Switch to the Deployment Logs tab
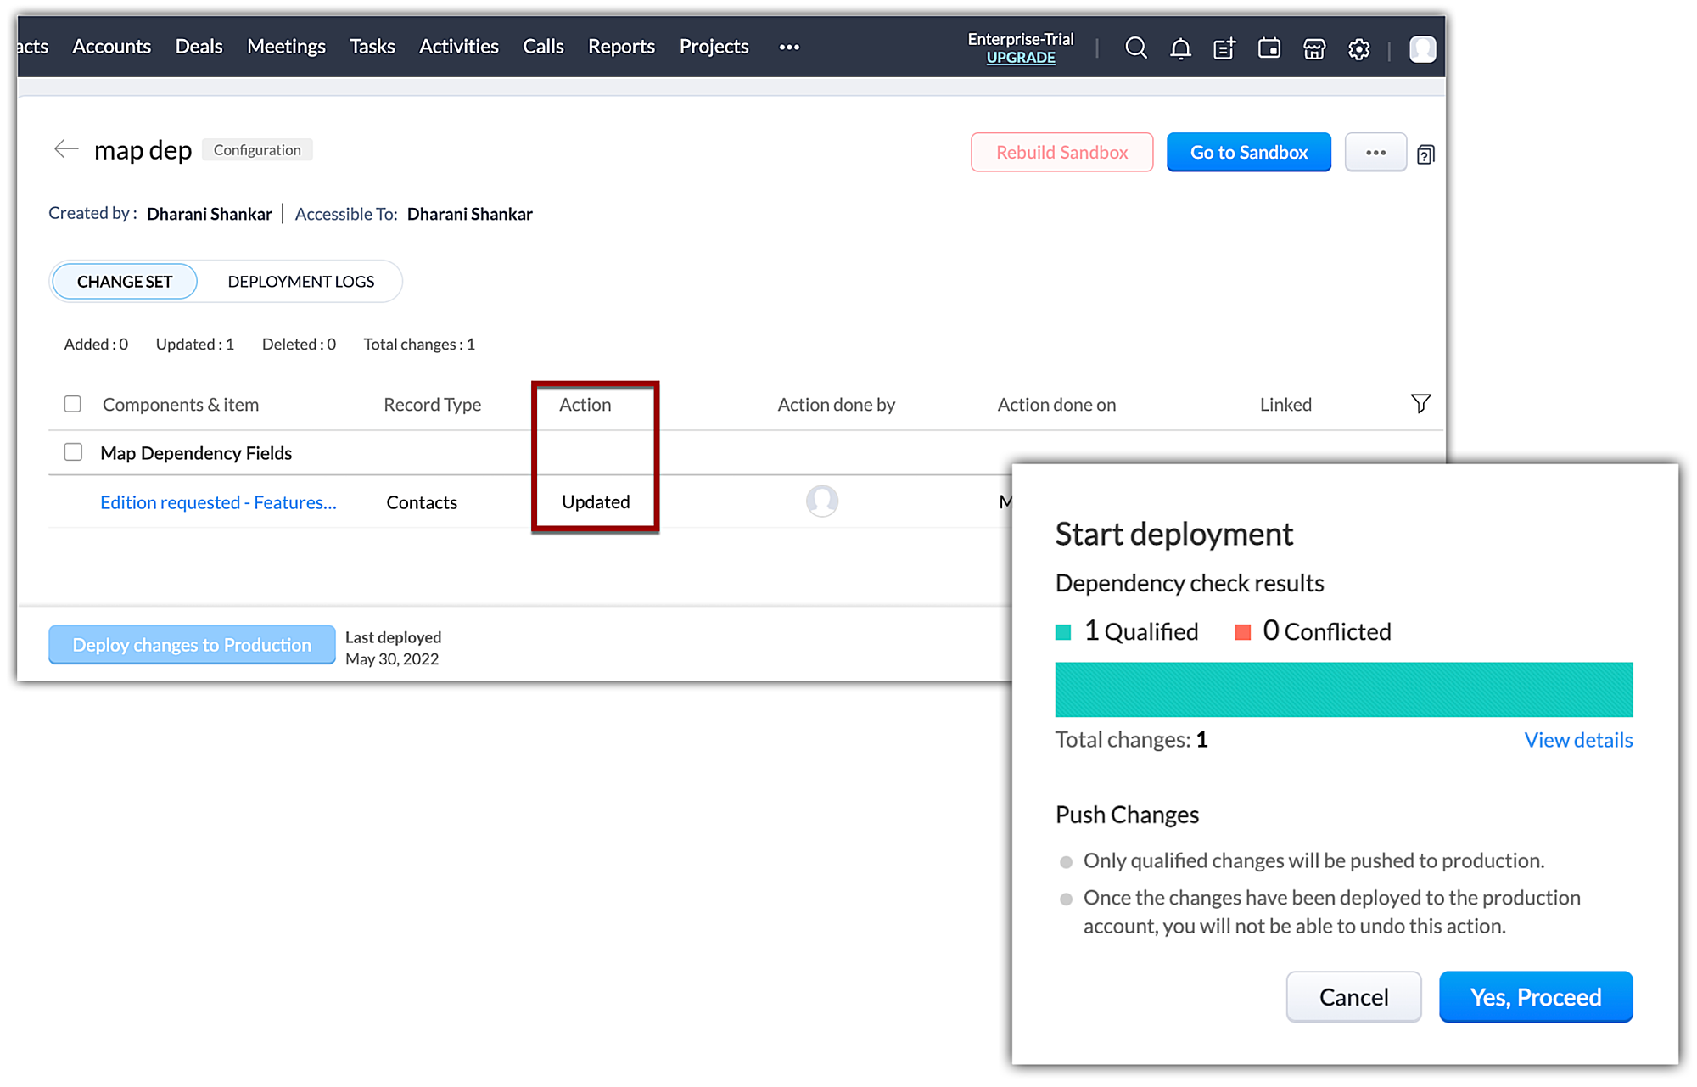The width and height of the screenshot is (1697, 1087). click(x=300, y=282)
